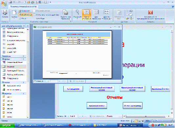Open the Масштаб zoom dropdown
Viewport: 175px width, 128px height.
pos(77,15)
